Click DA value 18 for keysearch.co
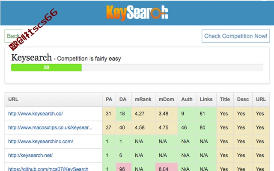The width and height of the screenshot is (274, 171). coord(122,114)
